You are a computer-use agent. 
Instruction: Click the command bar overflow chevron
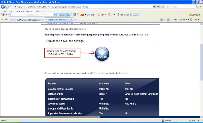pos(201,18)
